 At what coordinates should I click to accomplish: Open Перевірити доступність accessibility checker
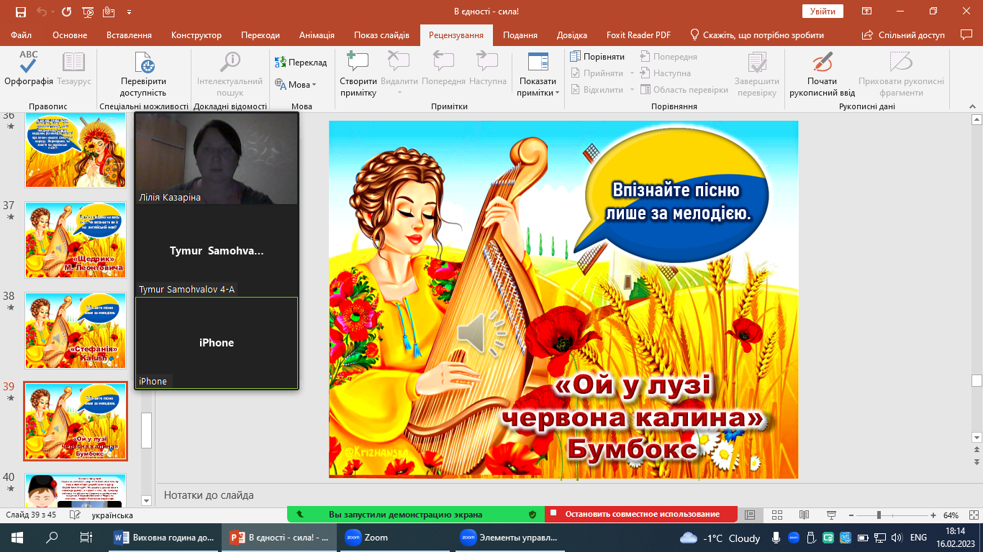tap(143, 74)
